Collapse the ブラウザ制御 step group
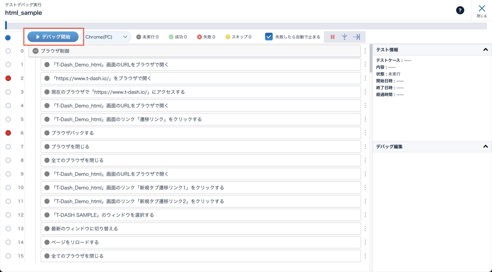The image size is (492, 272). pyautogui.click(x=36, y=51)
